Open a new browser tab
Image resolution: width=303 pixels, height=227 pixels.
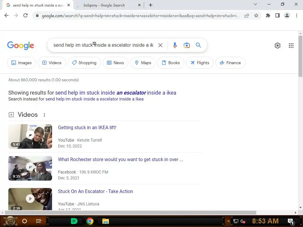tap(151, 5)
